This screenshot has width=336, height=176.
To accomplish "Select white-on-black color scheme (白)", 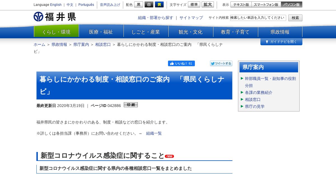I will (x=149, y=4).
